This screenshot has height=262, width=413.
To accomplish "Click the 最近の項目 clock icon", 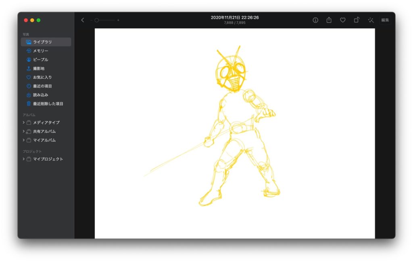I will pyautogui.click(x=29, y=86).
